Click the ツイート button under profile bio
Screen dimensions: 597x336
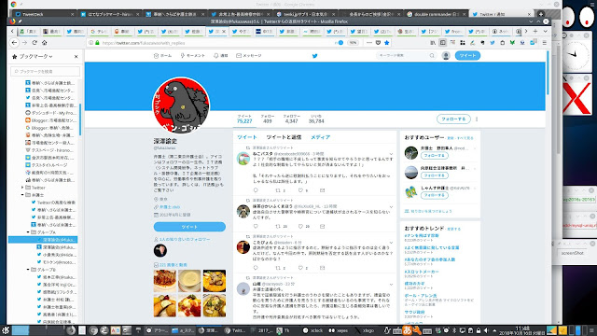[x=189, y=227]
